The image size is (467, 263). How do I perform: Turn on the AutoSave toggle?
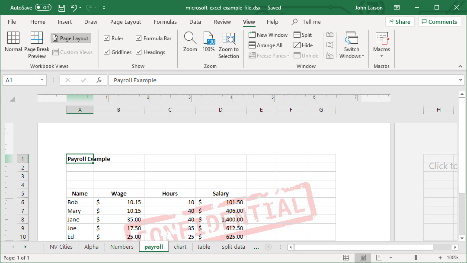click(43, 8)
